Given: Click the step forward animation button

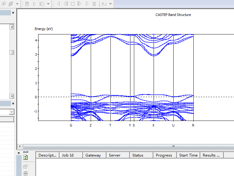Looking at the screenshot, I should pos(79,3).
